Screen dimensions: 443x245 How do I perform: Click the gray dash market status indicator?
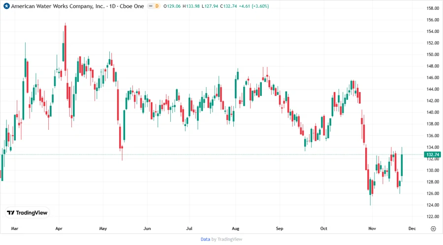pos(151,6)
